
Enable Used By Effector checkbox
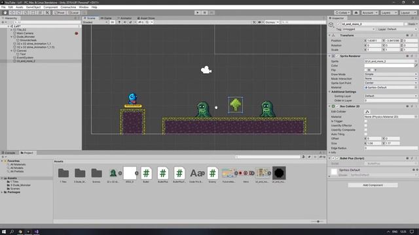point(366,125)
